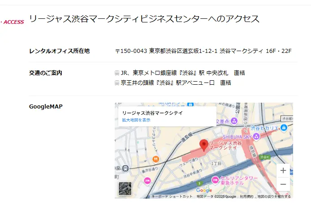Click the pink hotel marker near 裏渋谷通り
Viewport: 311px width, 204px height.
[147, 181]
